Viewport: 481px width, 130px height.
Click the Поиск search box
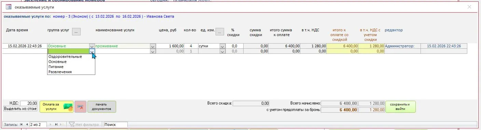point(115,125)
